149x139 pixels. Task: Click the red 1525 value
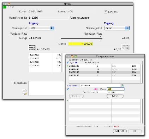coord(116,127)
